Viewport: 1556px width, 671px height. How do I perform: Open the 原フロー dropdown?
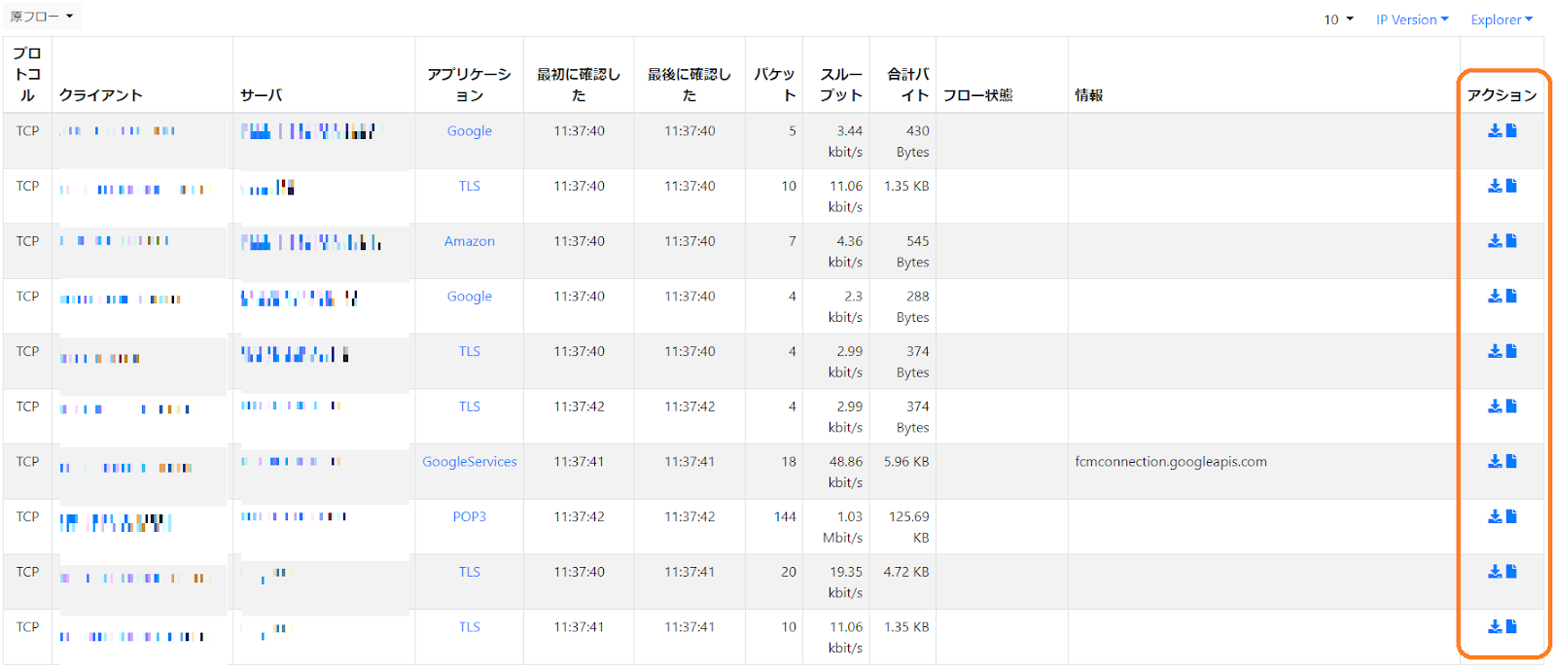[42, 17]
